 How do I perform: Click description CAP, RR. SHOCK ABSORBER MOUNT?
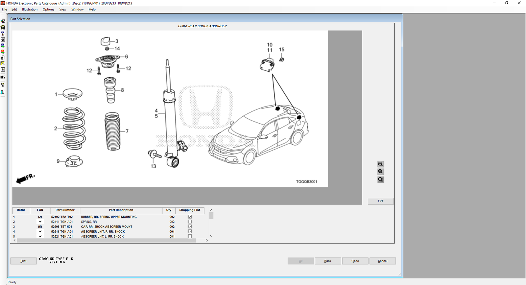pos(107,227)
